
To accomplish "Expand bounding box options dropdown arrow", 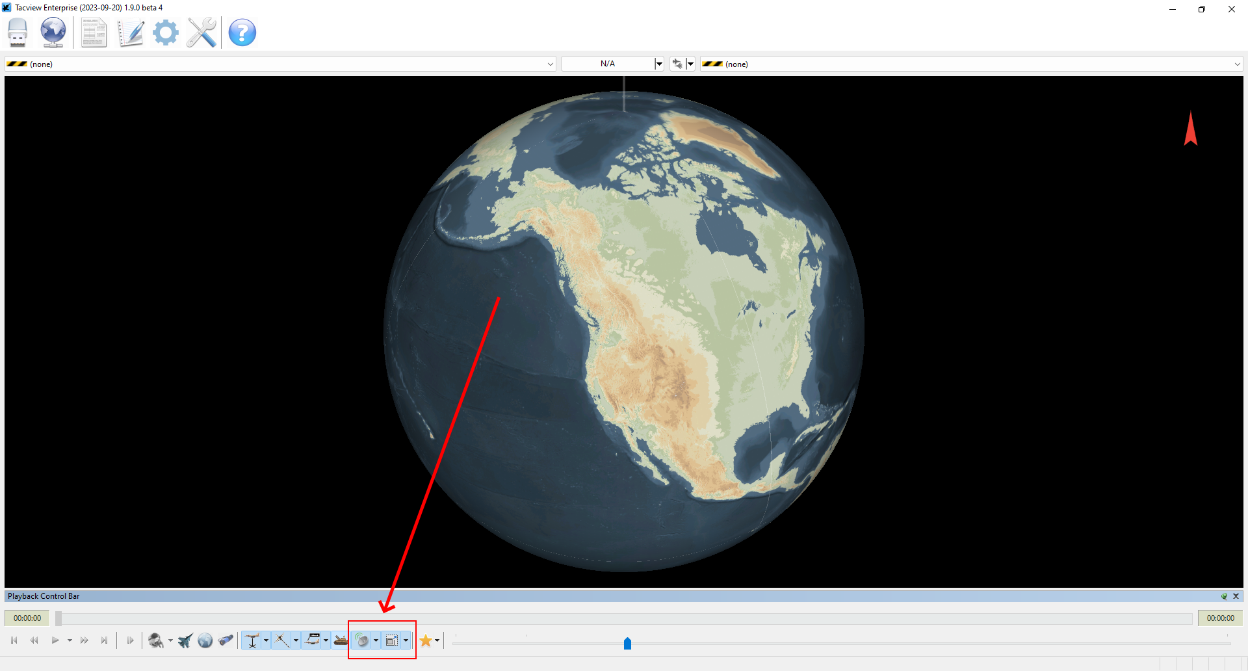I will 406,640.
